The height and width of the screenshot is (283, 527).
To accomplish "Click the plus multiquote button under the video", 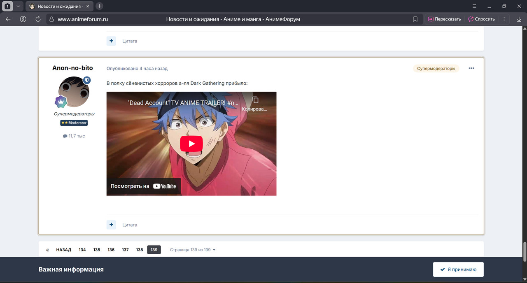I will tap(111, 225).
